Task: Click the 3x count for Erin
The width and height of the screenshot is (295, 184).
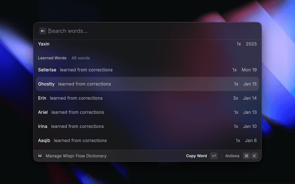Action: tap(236, 98)
